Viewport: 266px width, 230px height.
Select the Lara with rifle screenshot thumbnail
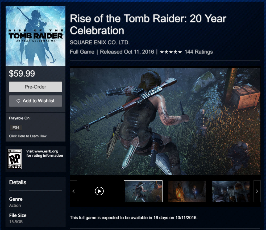(143, 191)
